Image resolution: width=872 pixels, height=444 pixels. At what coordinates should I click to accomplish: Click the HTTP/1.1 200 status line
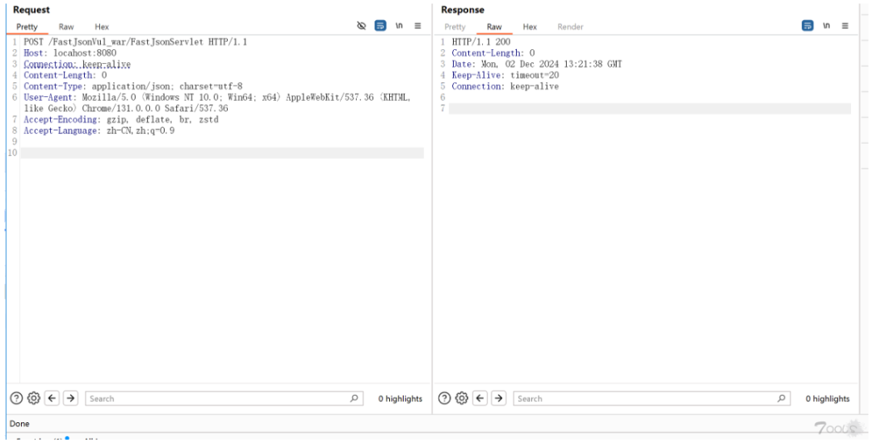[481, 42]
